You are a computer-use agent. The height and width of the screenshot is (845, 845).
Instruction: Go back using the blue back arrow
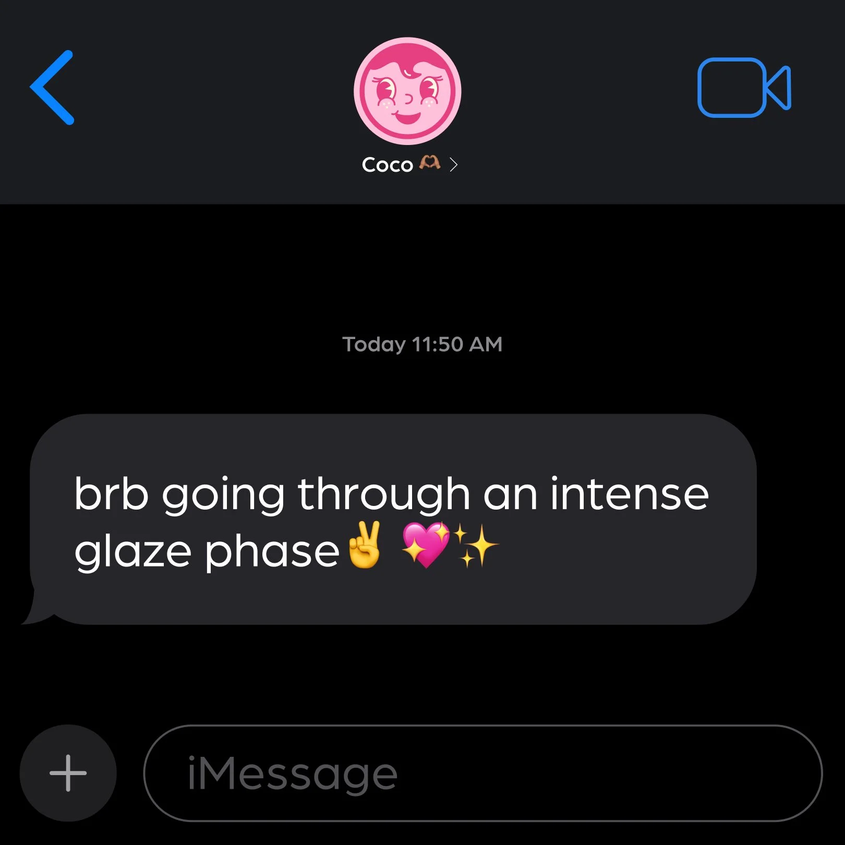[52, 88]
